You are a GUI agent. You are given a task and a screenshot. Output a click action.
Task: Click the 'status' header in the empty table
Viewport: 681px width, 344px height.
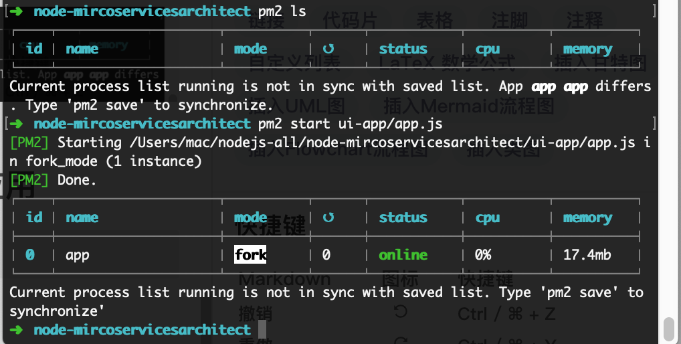click(x=403, y=49)
